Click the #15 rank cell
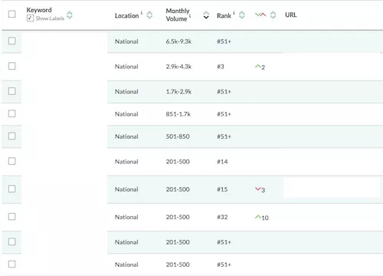The width and height of the screenshot is (383, 276). (x=222, y=189)
